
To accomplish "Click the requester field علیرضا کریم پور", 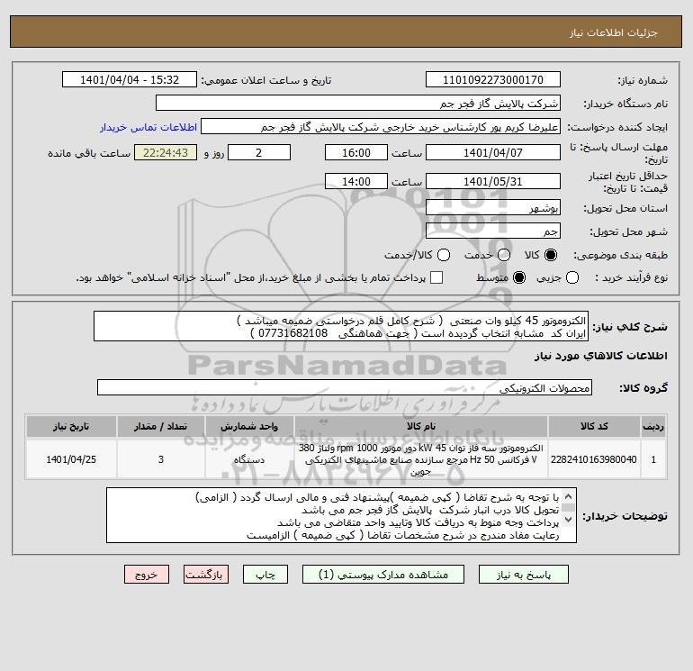I will click(381, 126).
